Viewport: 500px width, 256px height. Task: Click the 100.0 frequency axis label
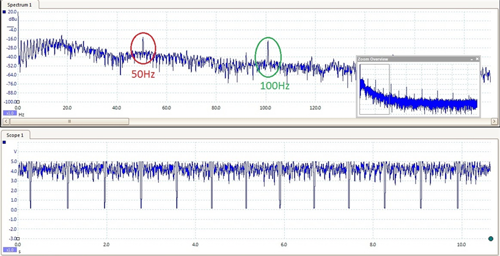click(x=265, y=108)
